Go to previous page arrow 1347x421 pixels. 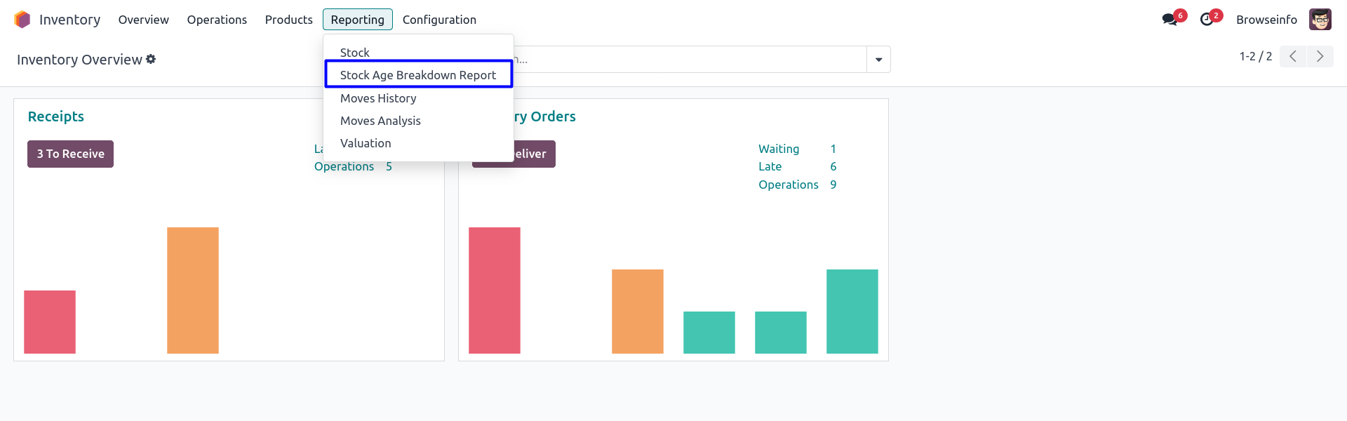coord(1293,57)
